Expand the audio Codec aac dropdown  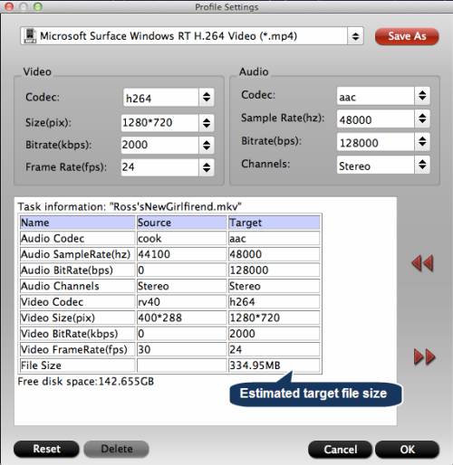[x=422, y=96]
